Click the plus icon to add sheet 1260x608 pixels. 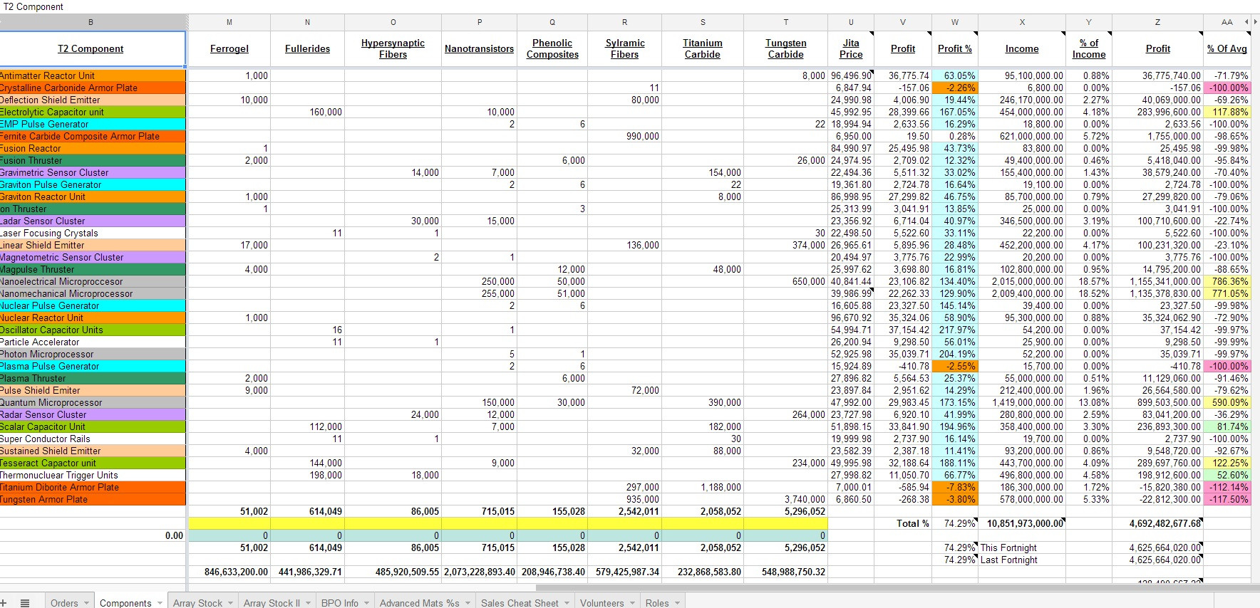(x=4, y=602)
